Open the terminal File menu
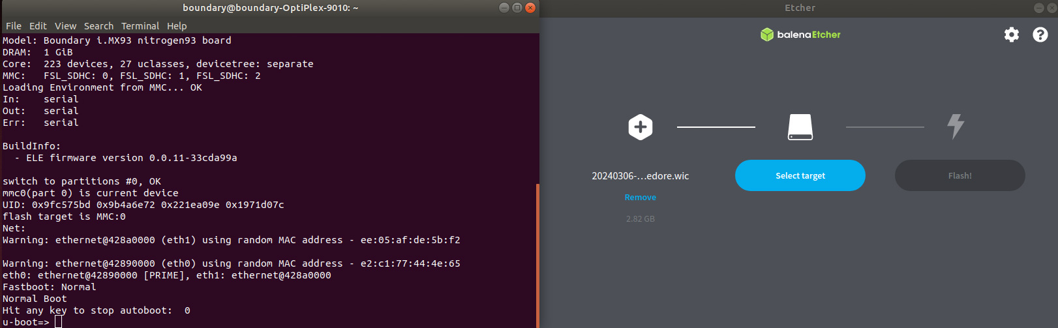1058x328 pixels. pos(14,26)
